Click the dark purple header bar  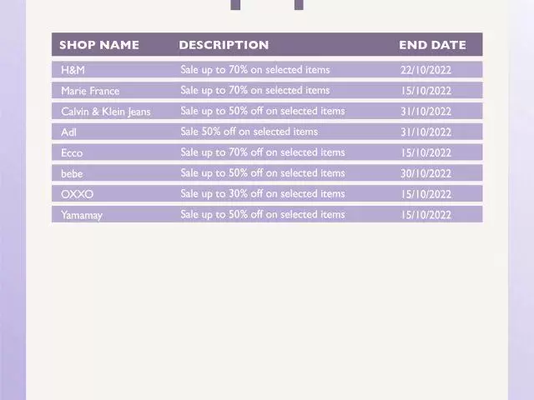pyautogui.click(x=267, y=44)
